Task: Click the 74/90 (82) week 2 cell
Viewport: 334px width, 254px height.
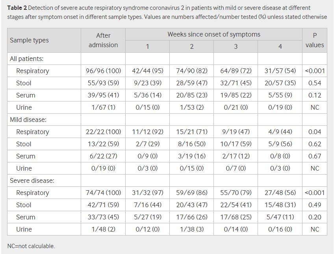Action: click(x=191, y=71)
